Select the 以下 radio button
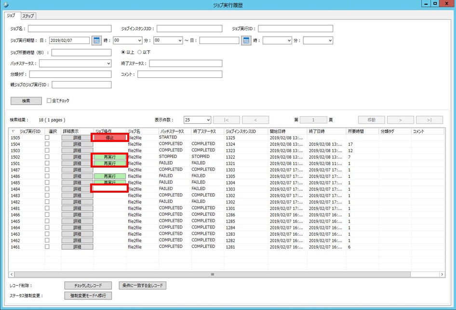 tap(140, 52)
